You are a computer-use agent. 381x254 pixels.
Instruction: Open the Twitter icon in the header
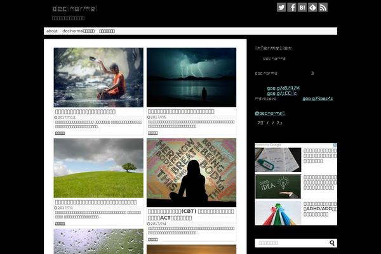coord(281,7)
